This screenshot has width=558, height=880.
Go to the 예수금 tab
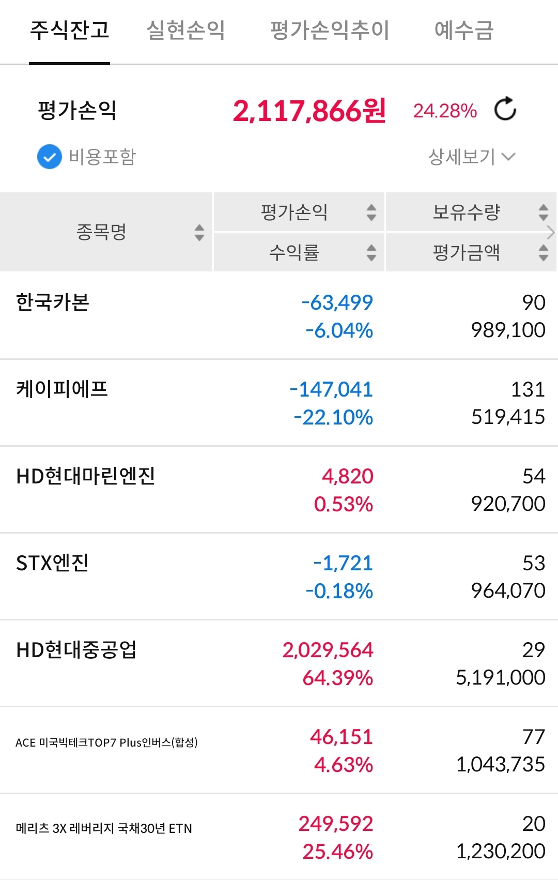[x=464, y=30]
